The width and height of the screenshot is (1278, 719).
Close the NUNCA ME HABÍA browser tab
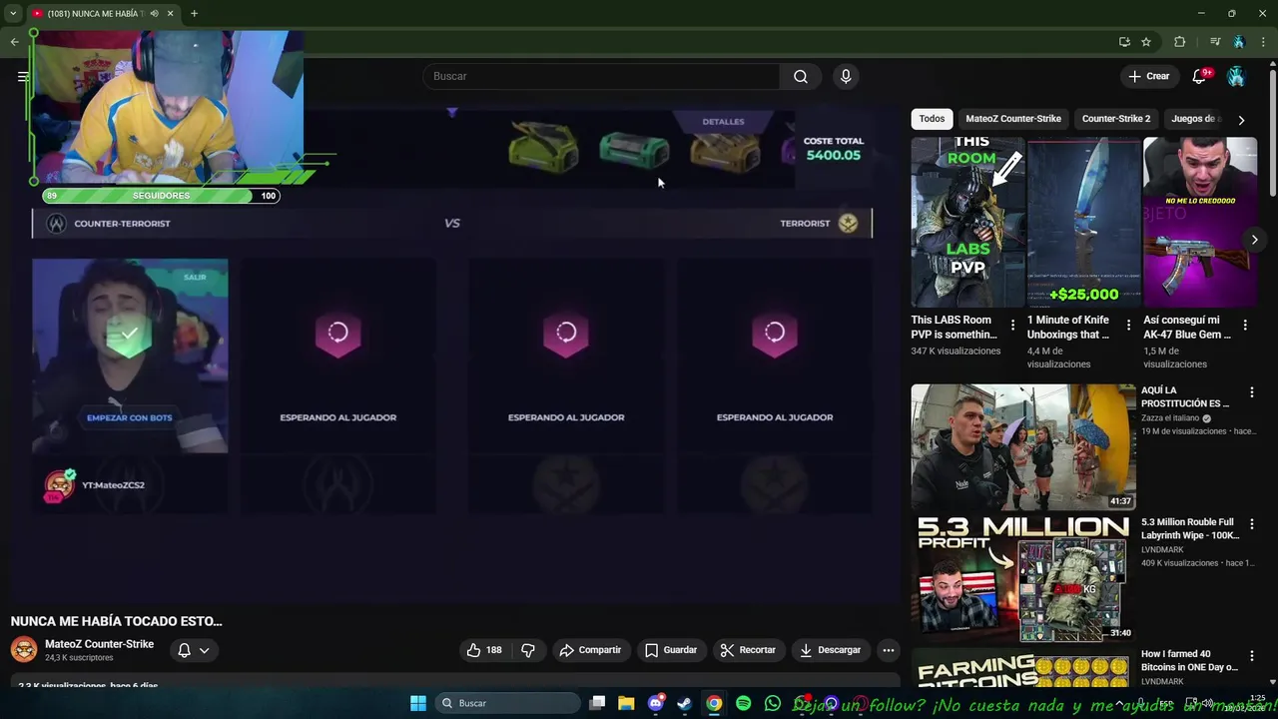pos(170,14)
